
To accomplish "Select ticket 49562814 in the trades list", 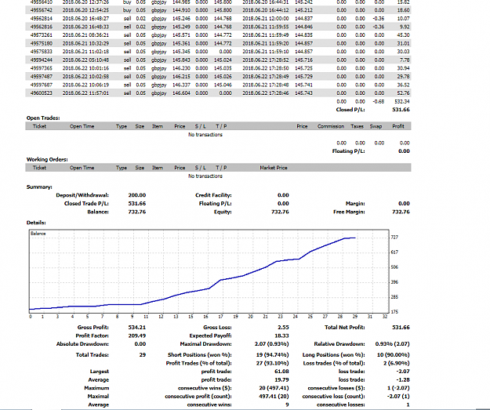I will coord(42,19).
